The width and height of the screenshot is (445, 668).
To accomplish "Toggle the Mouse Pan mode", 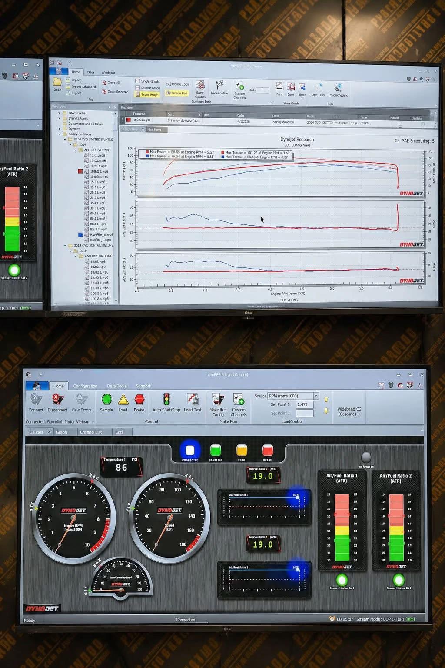I will [177, 93].
